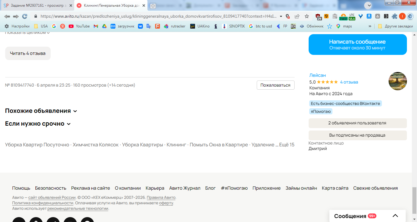Open the Политика конфиденциальности link
This screenshot has height=222, width=417.
click(43, 203)
